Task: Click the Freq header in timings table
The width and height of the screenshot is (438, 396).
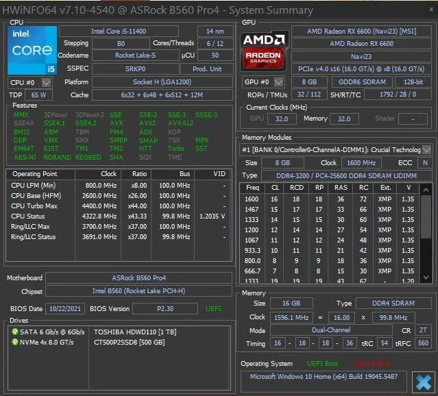Action: pos(252,188)
